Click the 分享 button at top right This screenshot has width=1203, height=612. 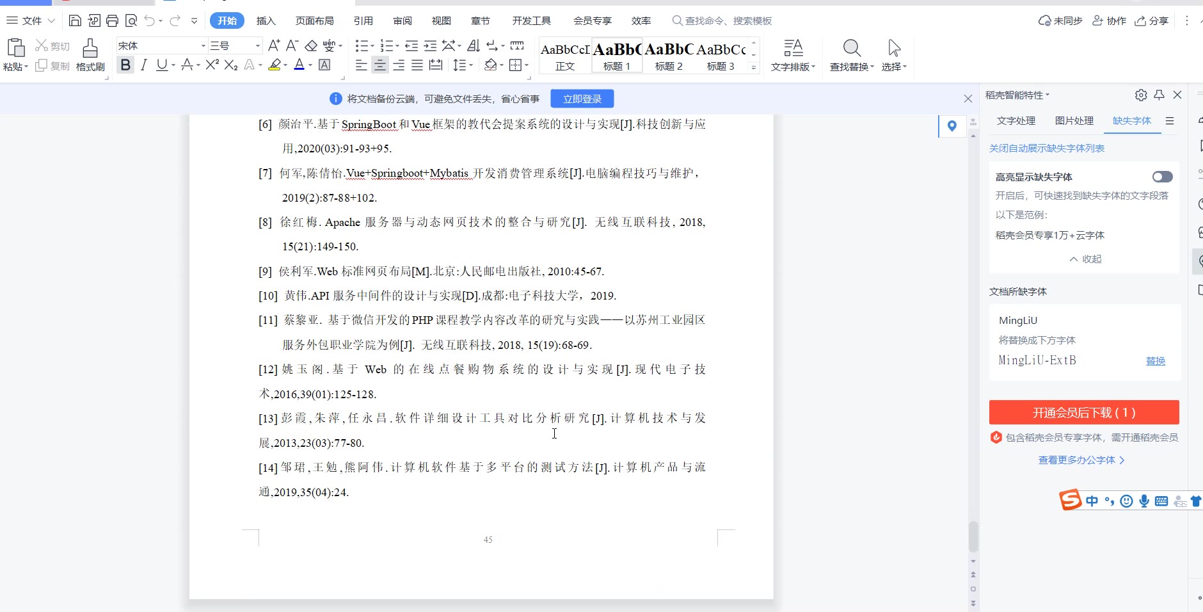pos(1152,20)
